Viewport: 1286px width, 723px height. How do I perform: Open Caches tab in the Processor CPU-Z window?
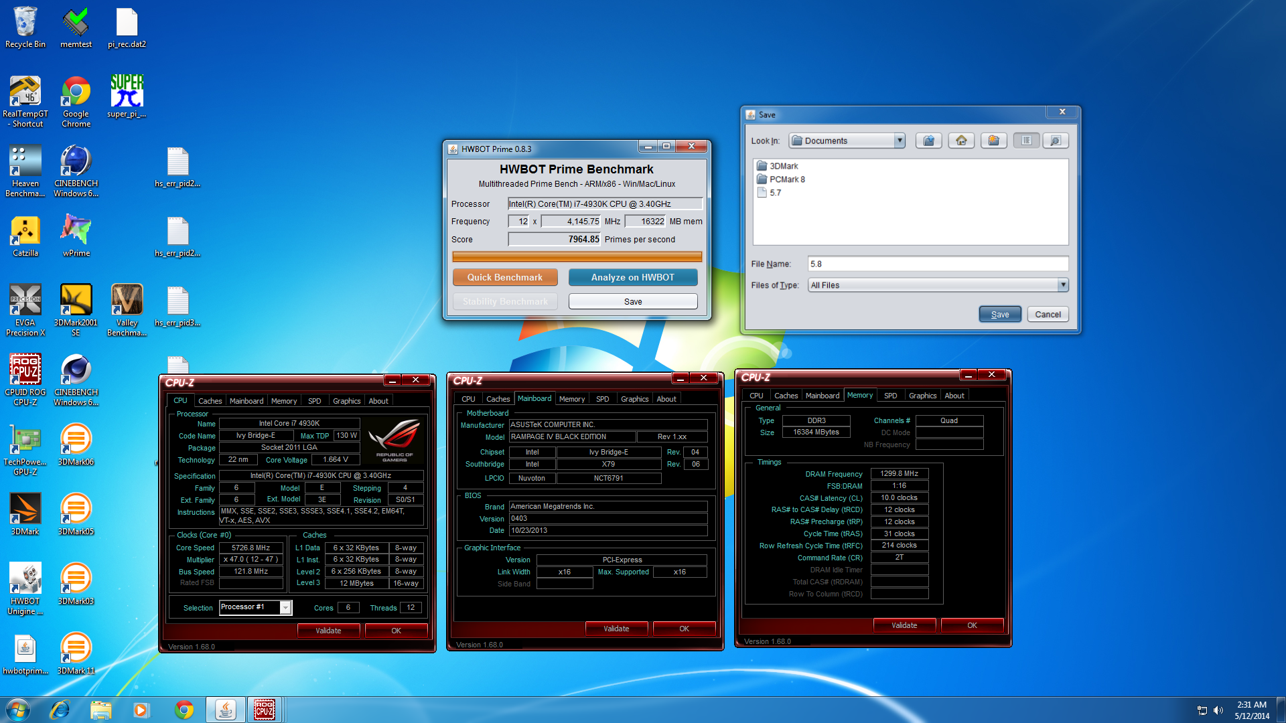210,401
